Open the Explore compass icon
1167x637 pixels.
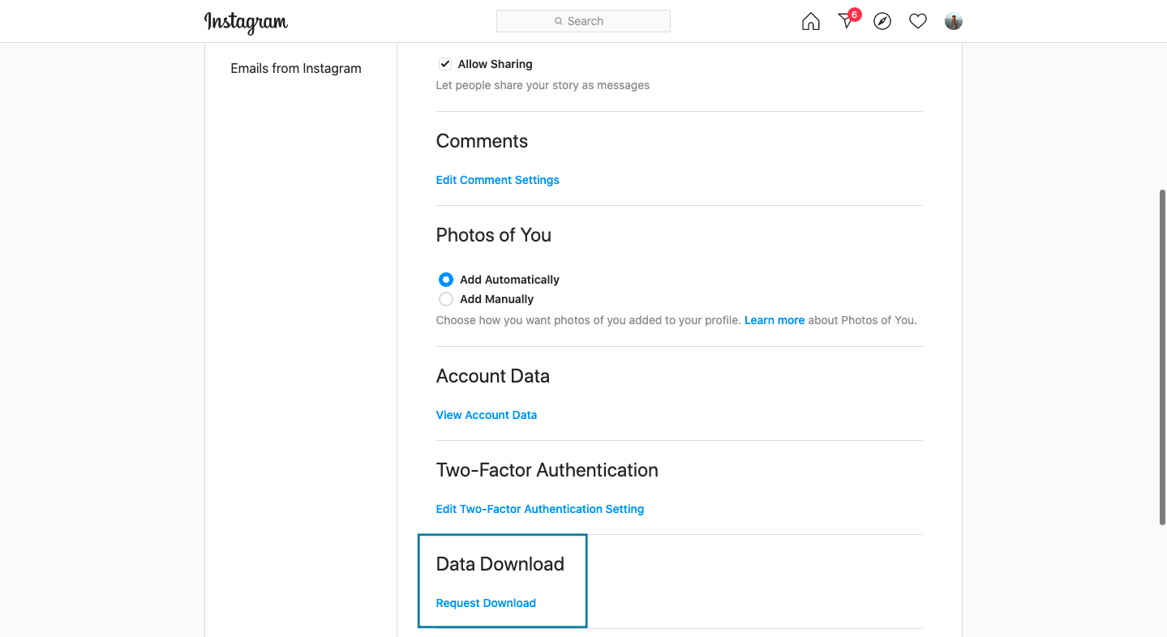pyautogui.click(x=882, y=22)
